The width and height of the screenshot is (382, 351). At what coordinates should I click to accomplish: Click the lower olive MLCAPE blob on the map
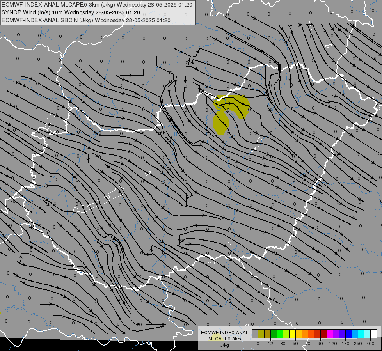[x=221, y=123]
